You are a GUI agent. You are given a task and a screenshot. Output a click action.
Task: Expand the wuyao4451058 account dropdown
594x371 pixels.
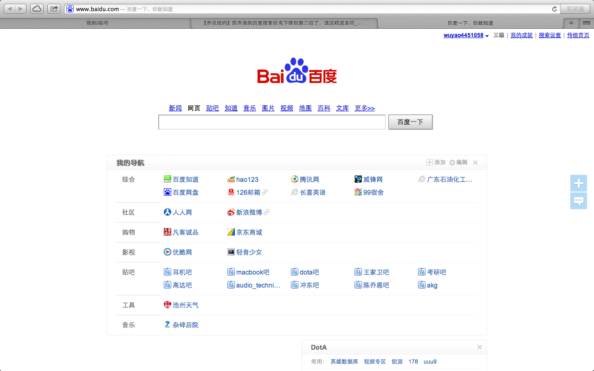coord(487,36)
